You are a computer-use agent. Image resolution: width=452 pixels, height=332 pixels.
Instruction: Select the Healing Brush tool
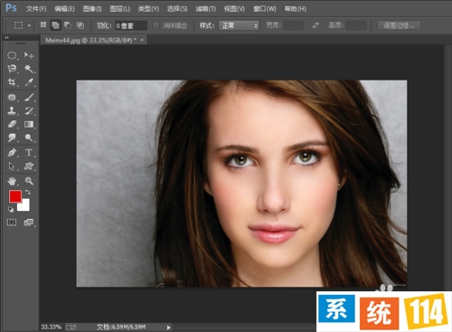12,97
